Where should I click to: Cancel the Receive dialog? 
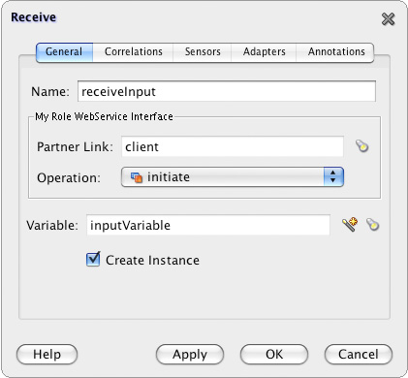tap(359, 355)
